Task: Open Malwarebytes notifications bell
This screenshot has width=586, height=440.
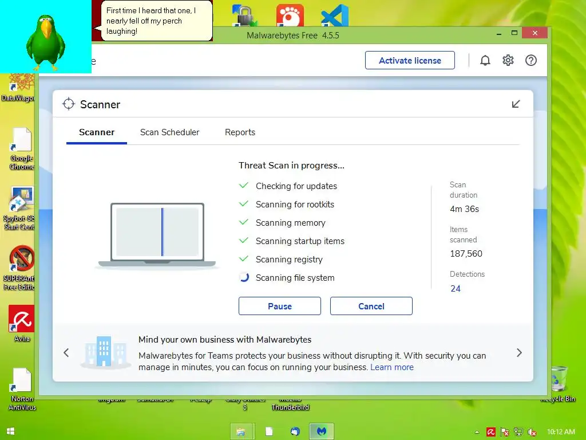Action: (485, 60)
